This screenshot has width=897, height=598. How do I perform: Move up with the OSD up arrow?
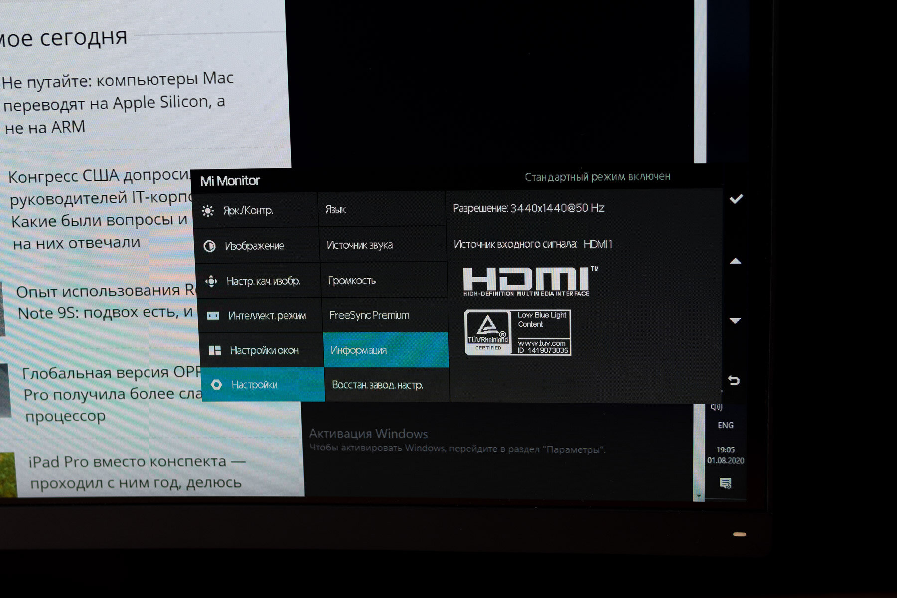pos(736,261)
